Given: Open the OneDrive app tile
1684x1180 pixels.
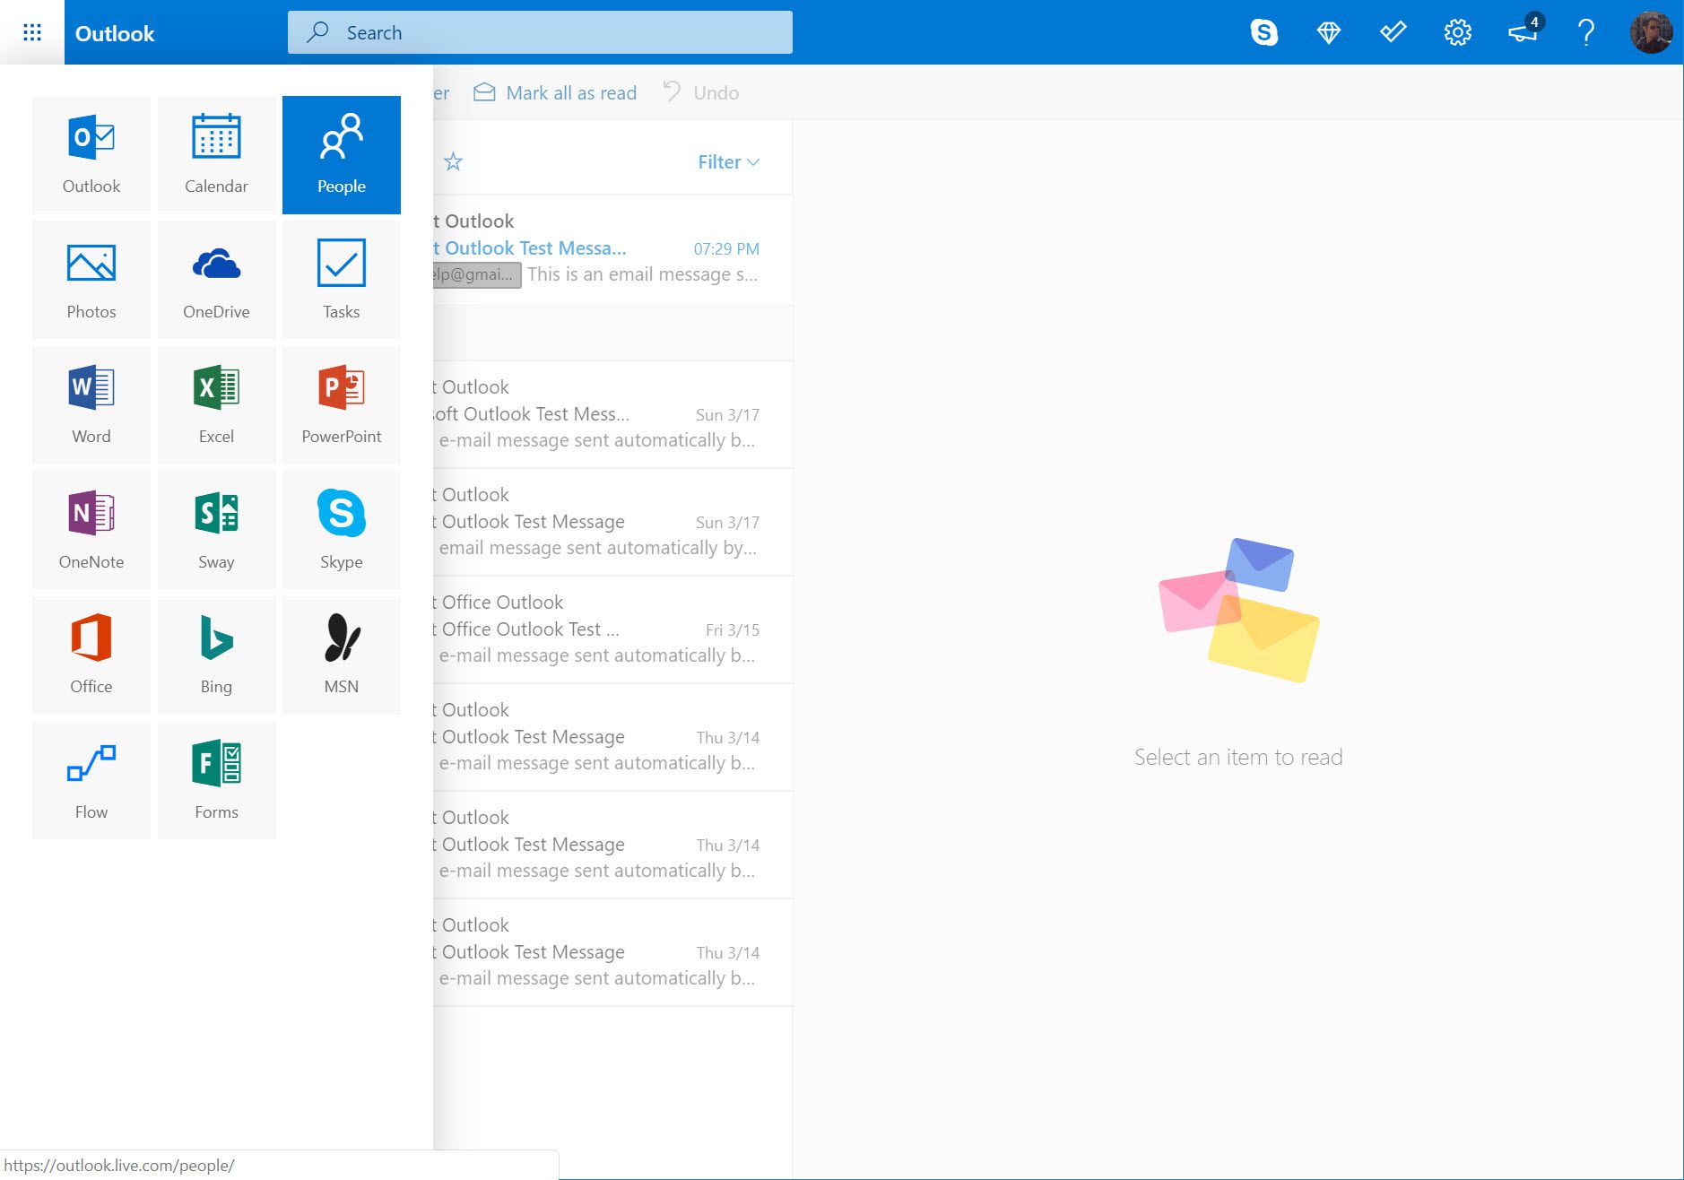Looking at the screenshot, I should pos(216,280).
